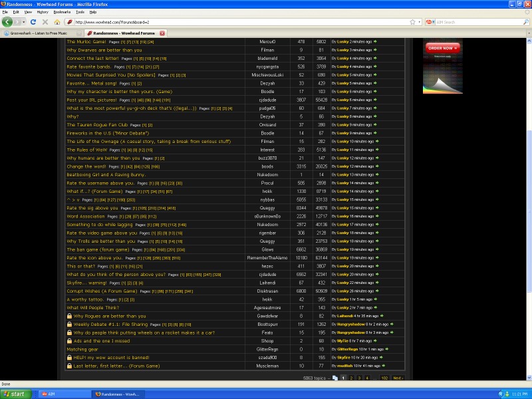The image size is (532, 399).
Task: Click last poster Hungryshadow on Weekly Debate row
Action: coord(351,325)
